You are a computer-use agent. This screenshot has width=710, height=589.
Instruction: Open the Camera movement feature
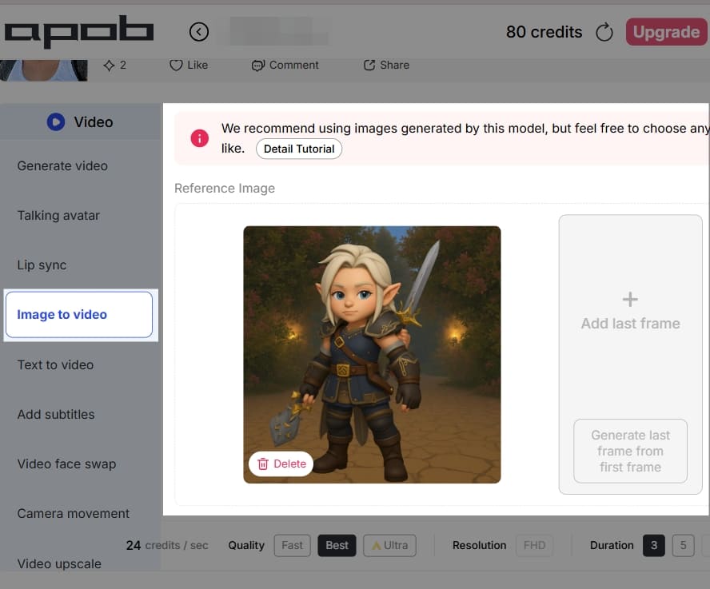click(x=73, y=514)
